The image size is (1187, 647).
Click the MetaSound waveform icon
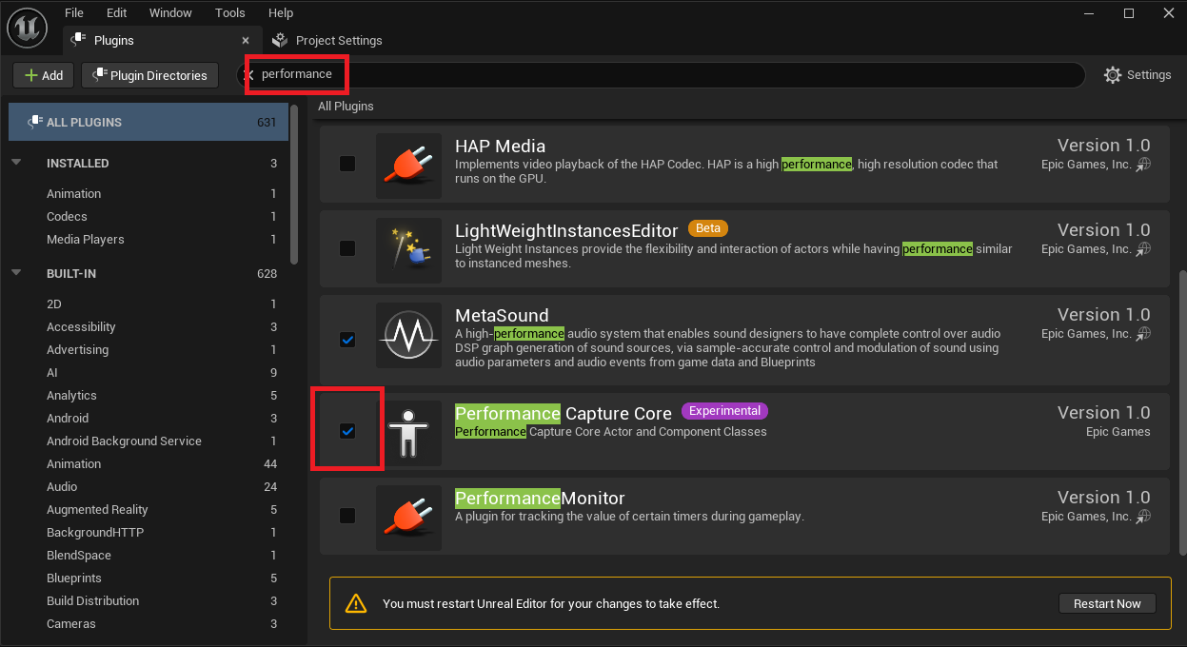coord(409,335)
